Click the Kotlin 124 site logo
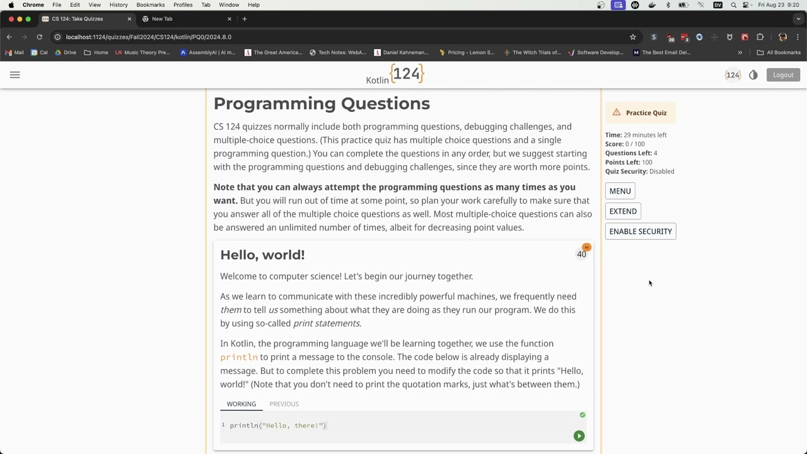 tap(395, 74)
